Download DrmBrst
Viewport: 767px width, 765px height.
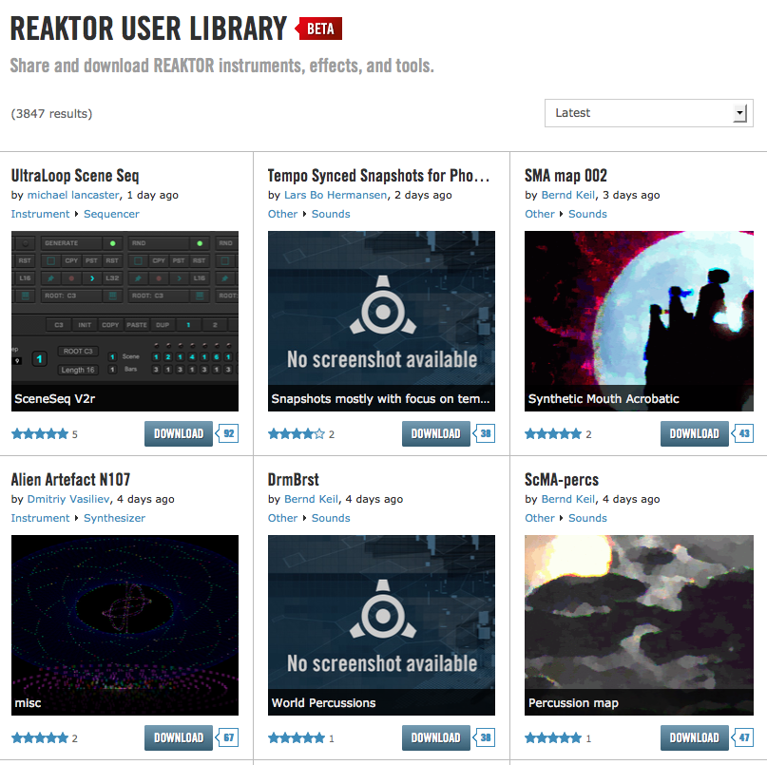point(436,737)
